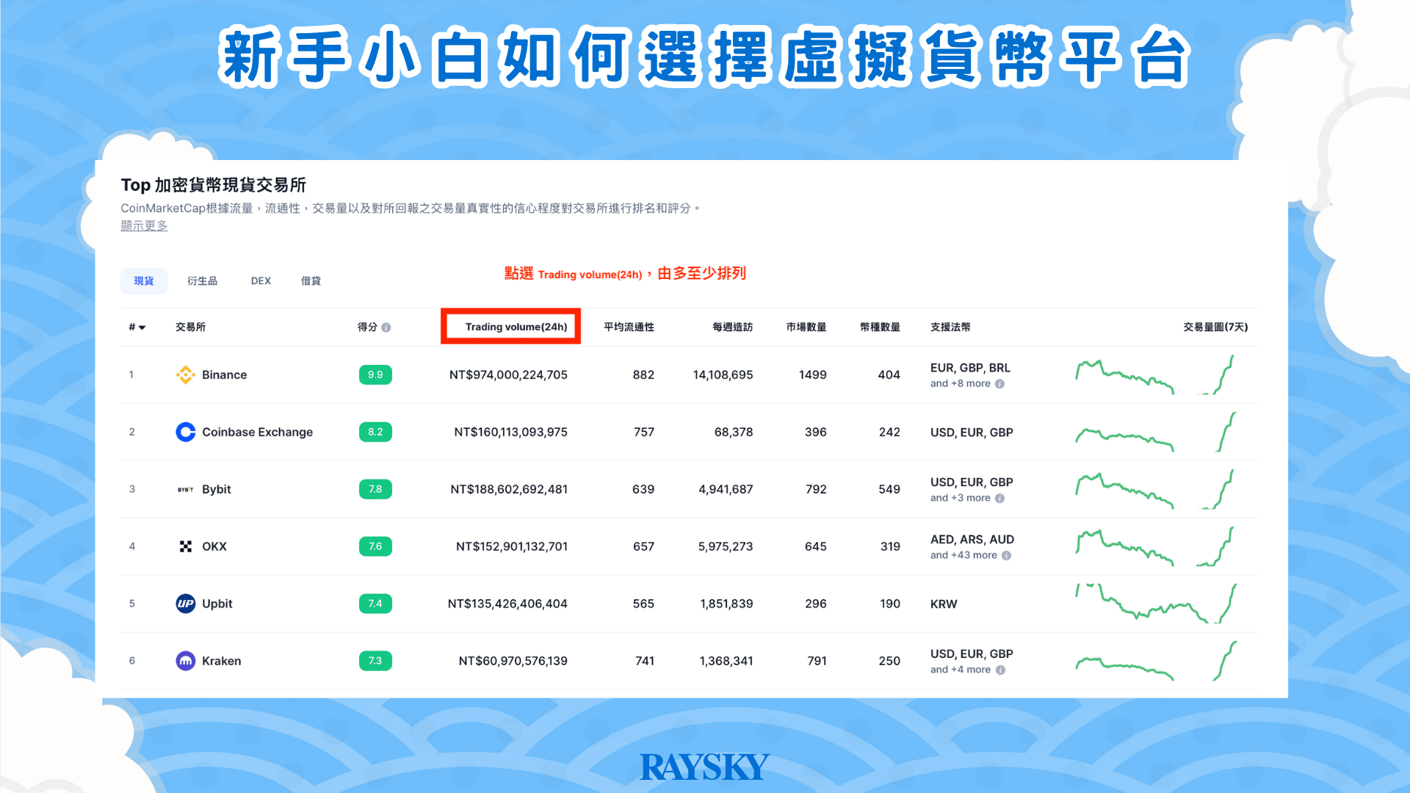Click volume NT$974,000,224,705
The image size is (1410, 793).
(508, 374)
